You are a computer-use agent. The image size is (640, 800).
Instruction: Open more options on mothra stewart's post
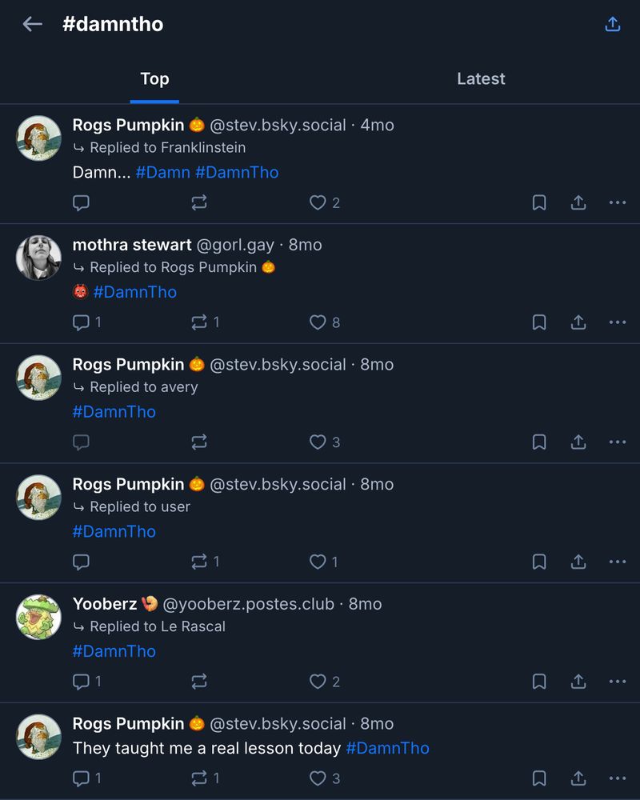click(617, 322)
